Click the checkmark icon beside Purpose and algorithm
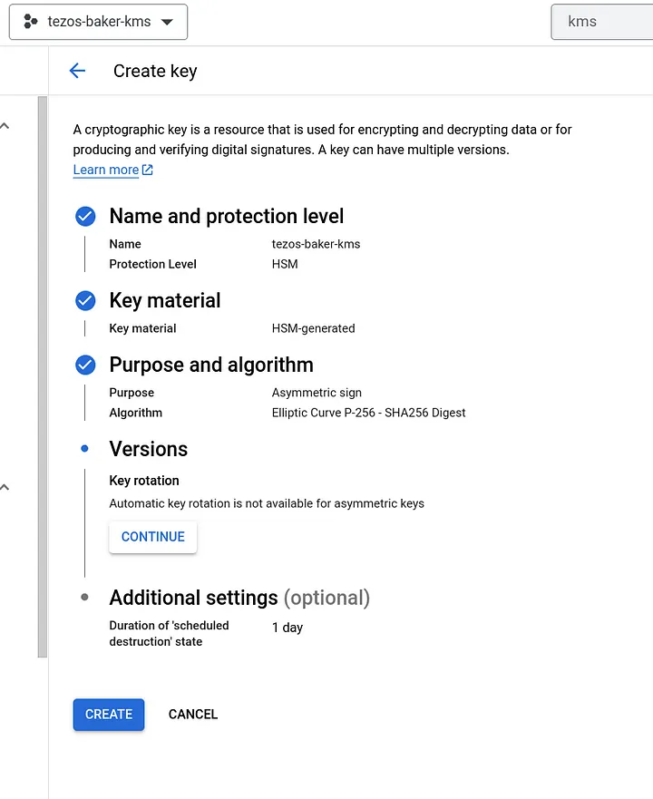The width and height of the screenshot is (653, 799). click(85, 365)
